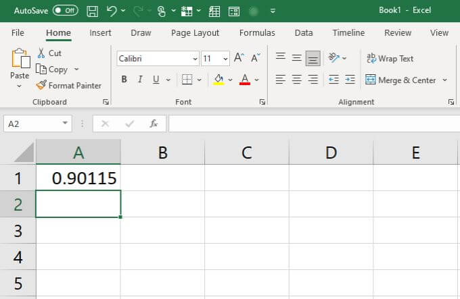Screen dimensions: 460x299
Task: Expand the Merge & Center dropdown arrow
Action: (x=444, y=80)
